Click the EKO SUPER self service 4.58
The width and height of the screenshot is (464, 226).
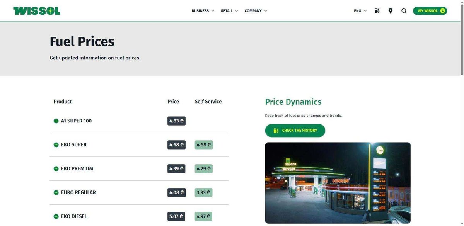pos(204,145)
